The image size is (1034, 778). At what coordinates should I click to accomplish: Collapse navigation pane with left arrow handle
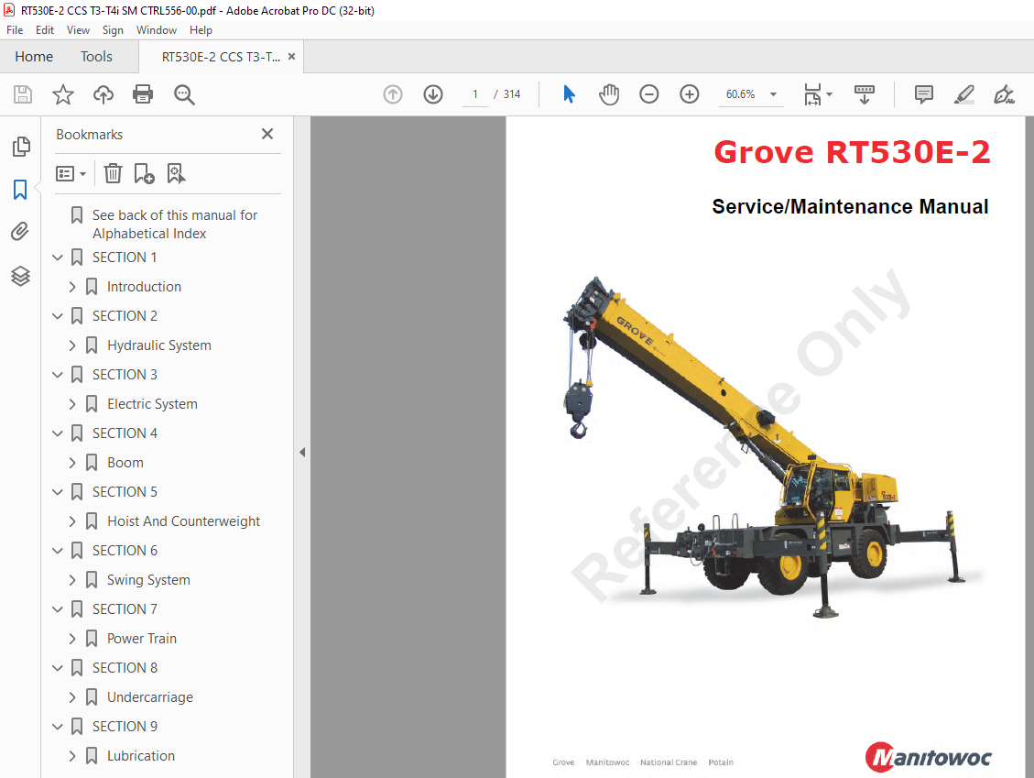[302, 452]
